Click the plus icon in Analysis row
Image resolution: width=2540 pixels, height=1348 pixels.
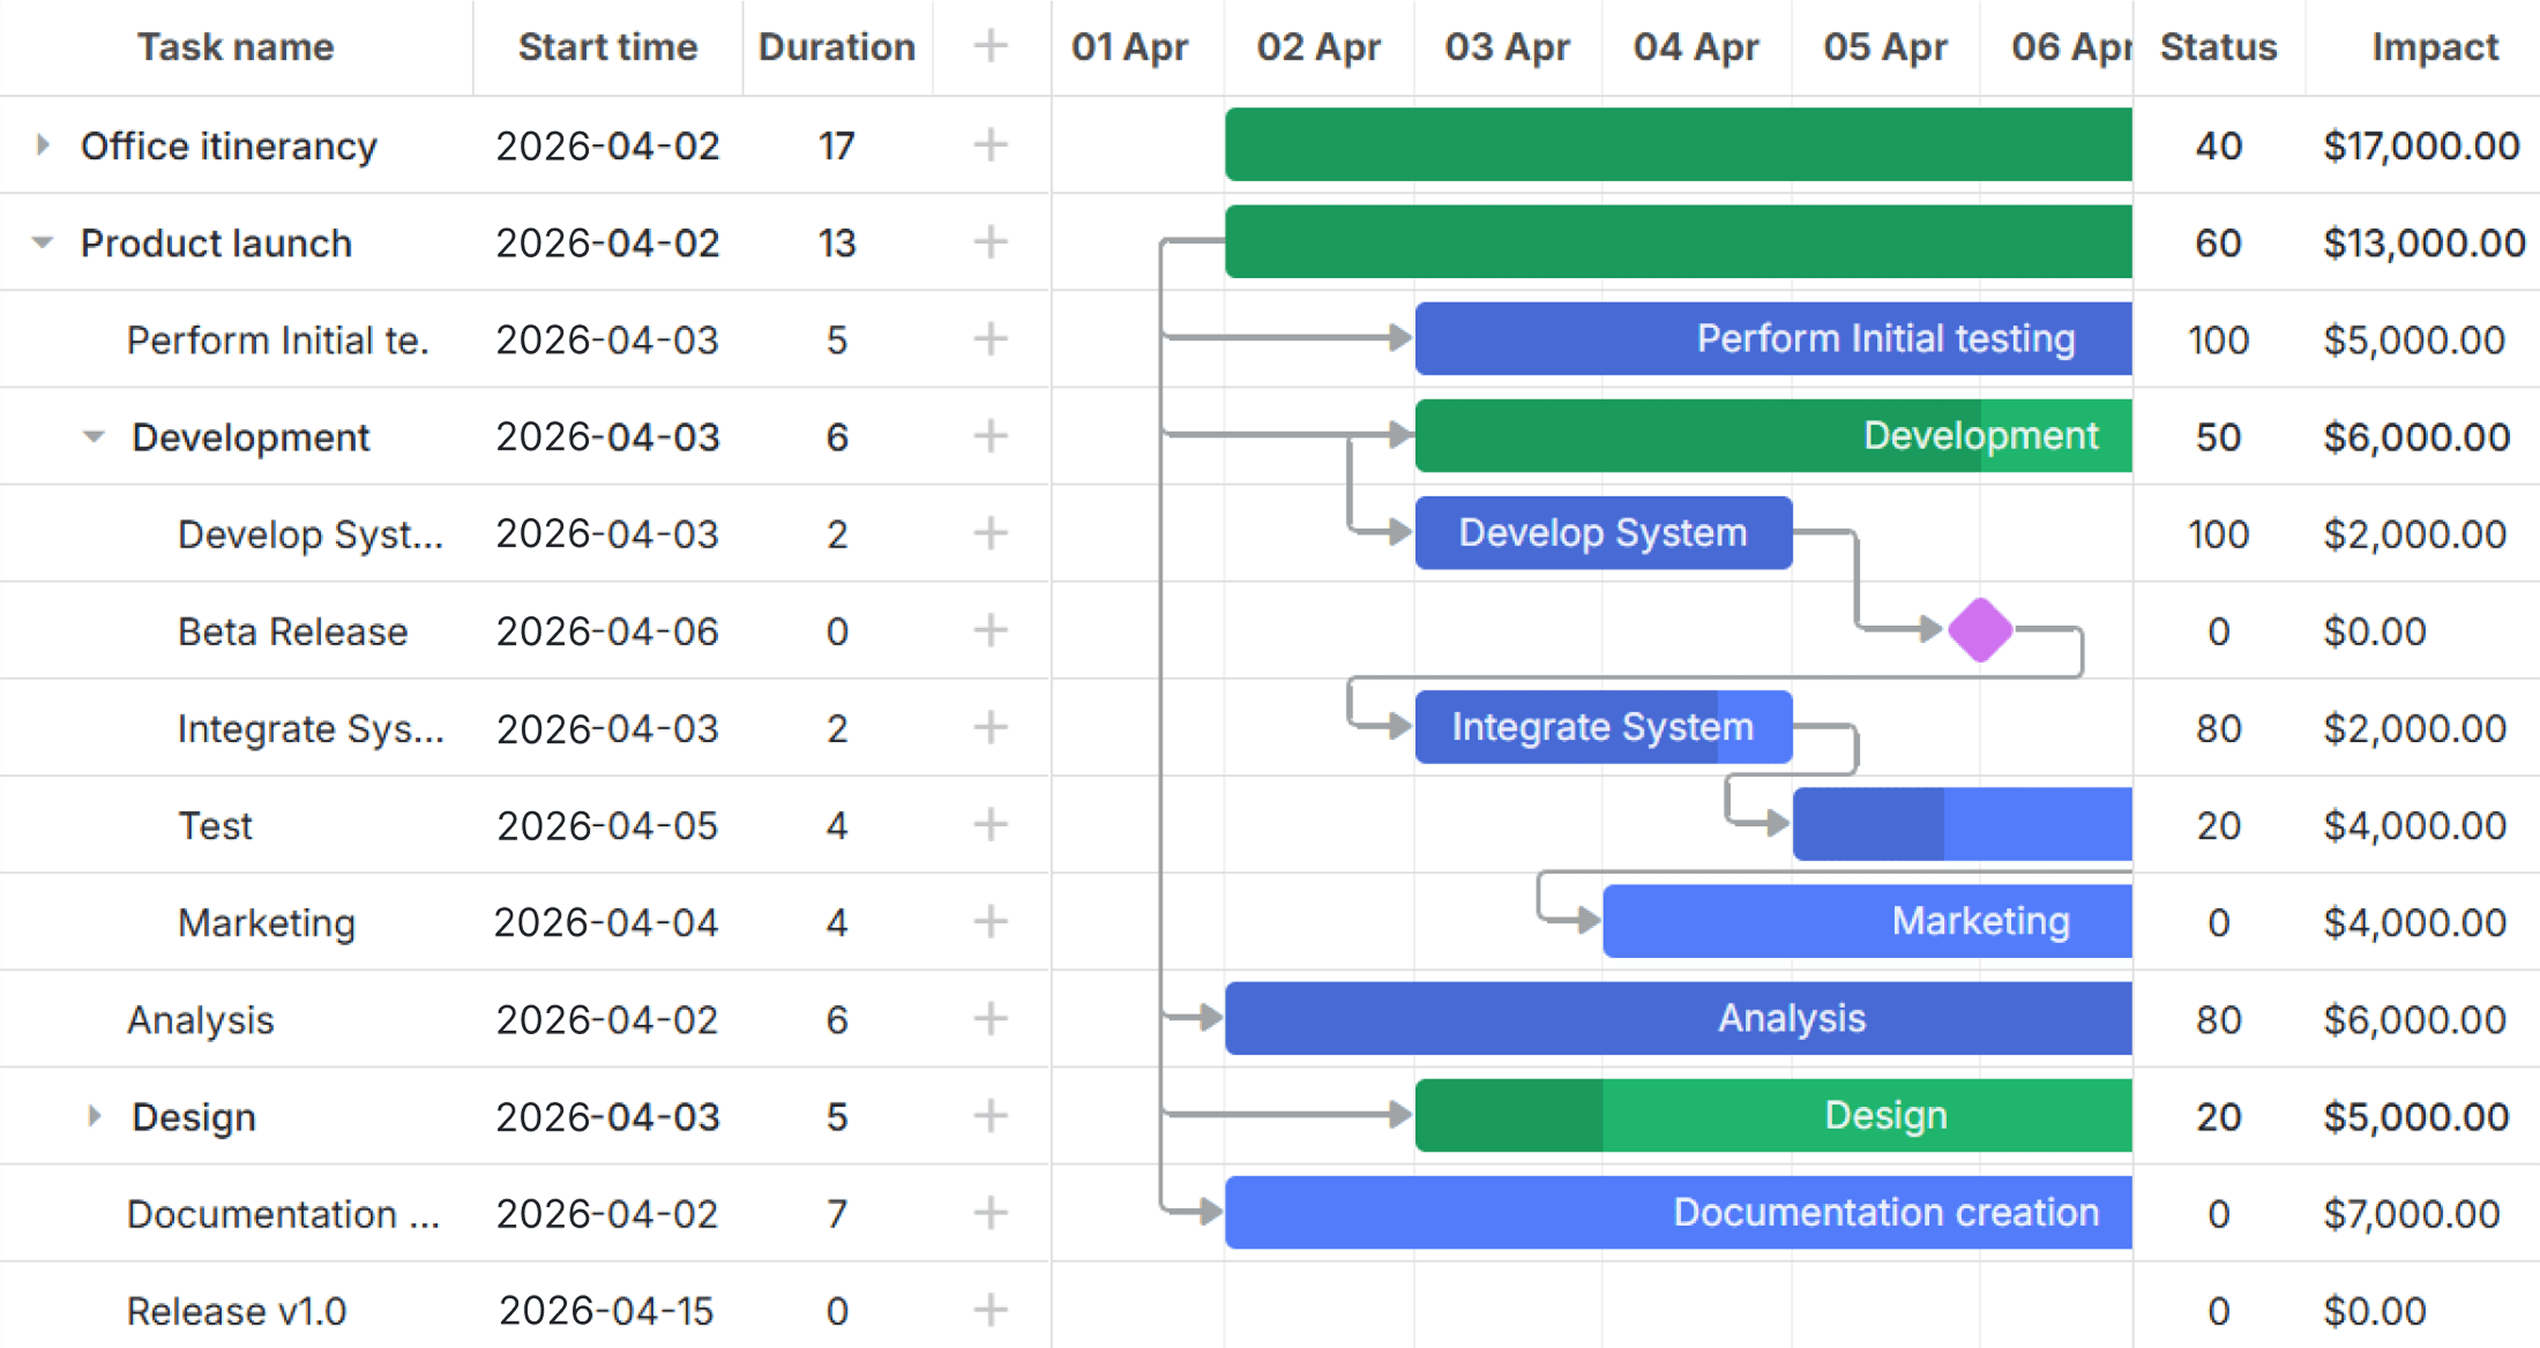(990, 1018)
